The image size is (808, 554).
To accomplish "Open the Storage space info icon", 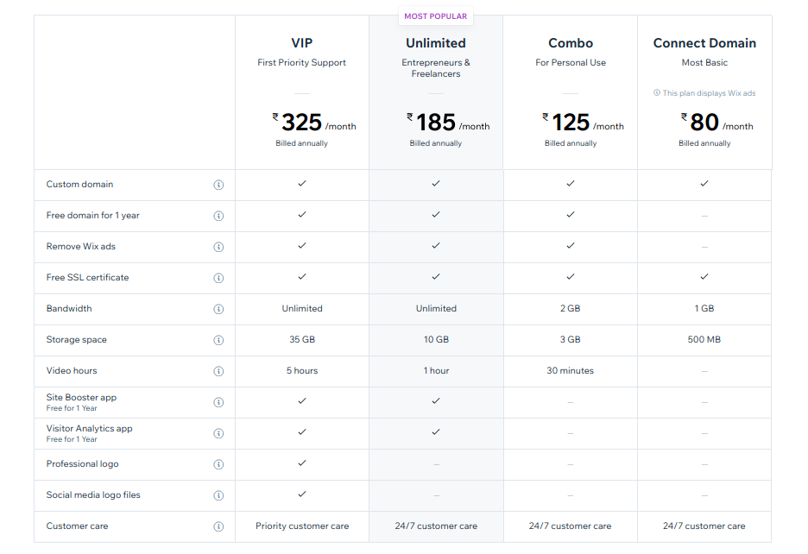I will tap(218, 339).
